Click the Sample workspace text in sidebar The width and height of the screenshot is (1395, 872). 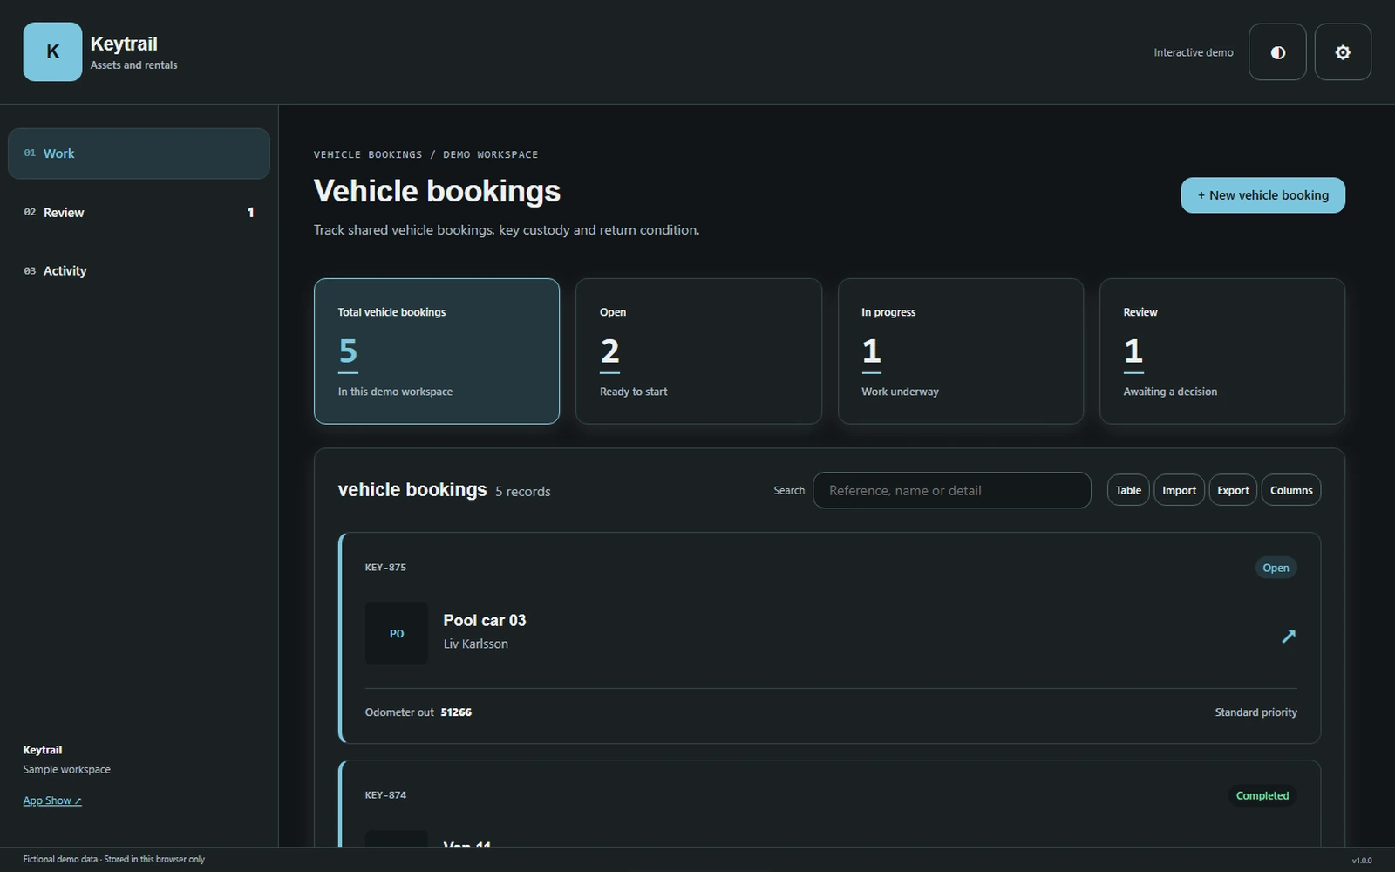[x=67, y=769]
